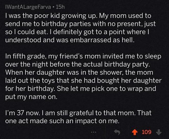This screenshot has height=139, width=169.
Task: Open the three-dot more options menu
Action: tap(93, 132)
